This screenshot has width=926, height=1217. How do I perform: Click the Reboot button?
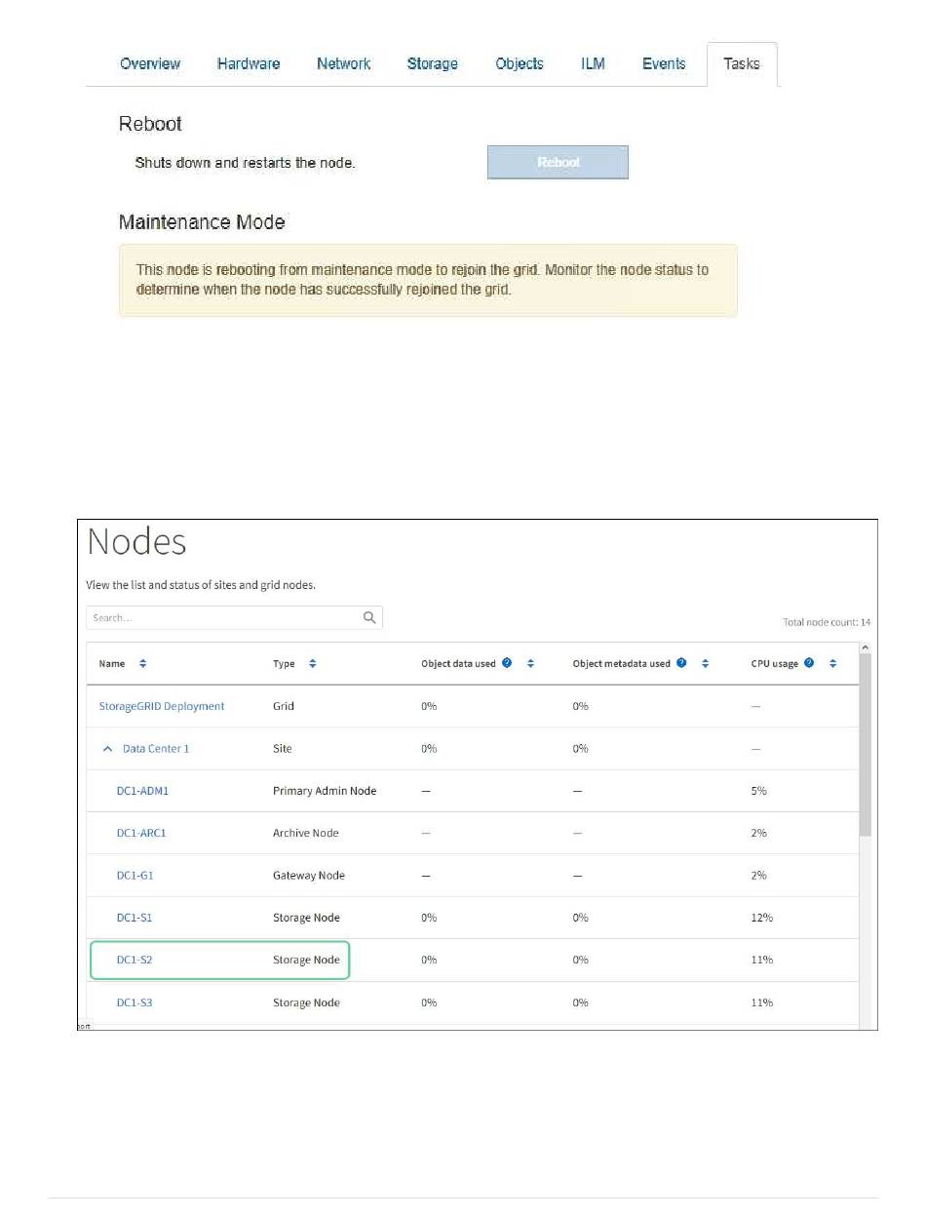(x=558, y=163)
